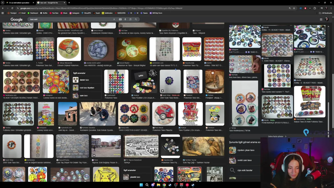Open the iNovaPIN bookmark
The width and height of the screenshot is (334, 188).
86,13
